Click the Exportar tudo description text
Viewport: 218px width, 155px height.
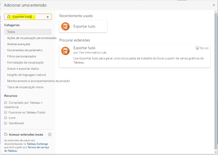pyautogui.click(x=138, y=60)
